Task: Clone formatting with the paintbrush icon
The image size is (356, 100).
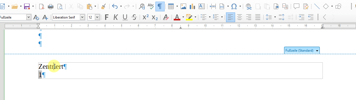Action: [x=103, y=6]
